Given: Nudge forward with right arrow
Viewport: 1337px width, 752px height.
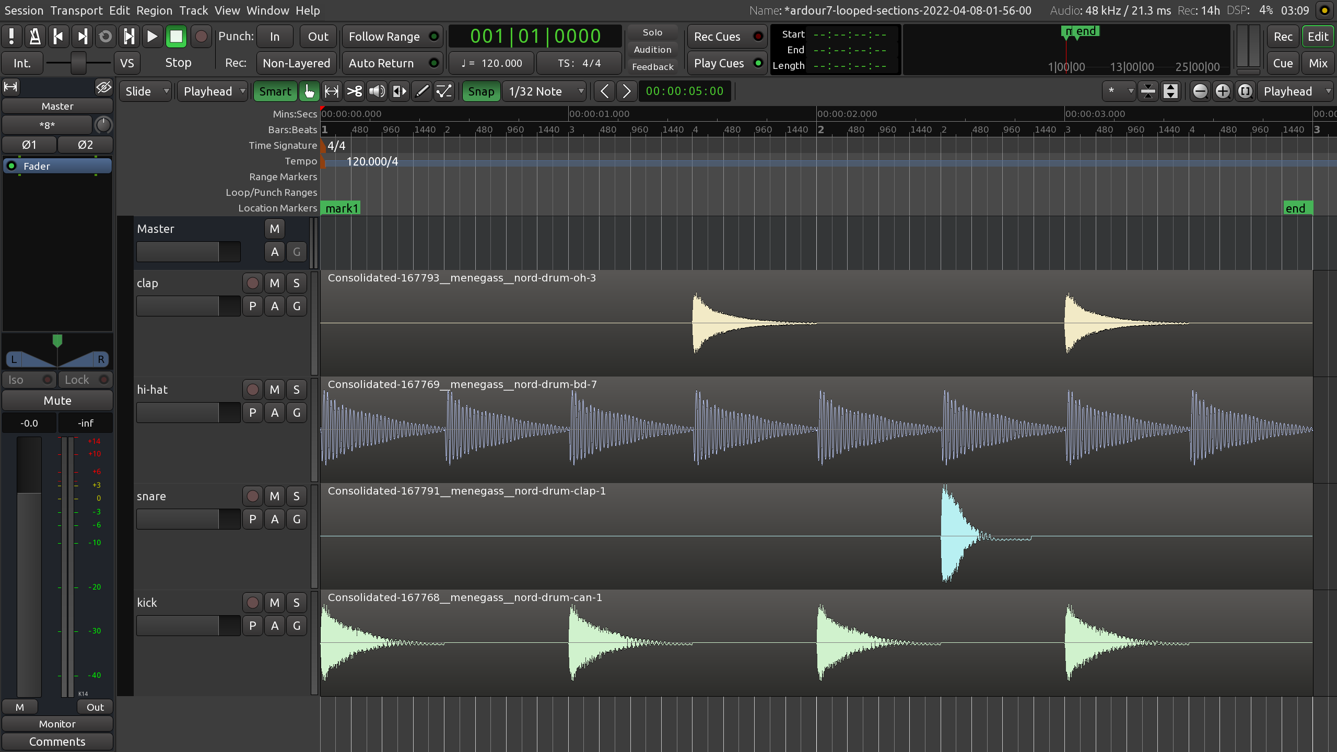Looking at the screenshot, I should 627,91.
